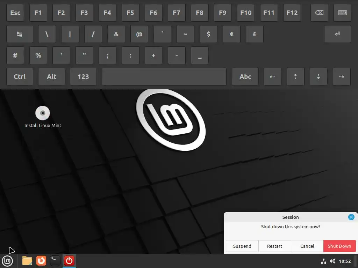Image resolution: width=358 pixels, height=268 pixels.
Task: Toggle the Ctrl modifier key
Action: pos(20,76)
